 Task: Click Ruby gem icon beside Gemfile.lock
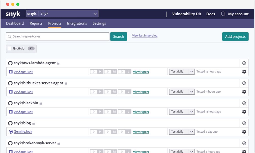click(x=11, y=132)
